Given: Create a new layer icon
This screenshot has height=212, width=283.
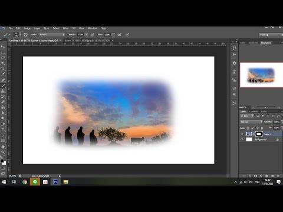Looking at the screenshot, I should coord(272,176).
